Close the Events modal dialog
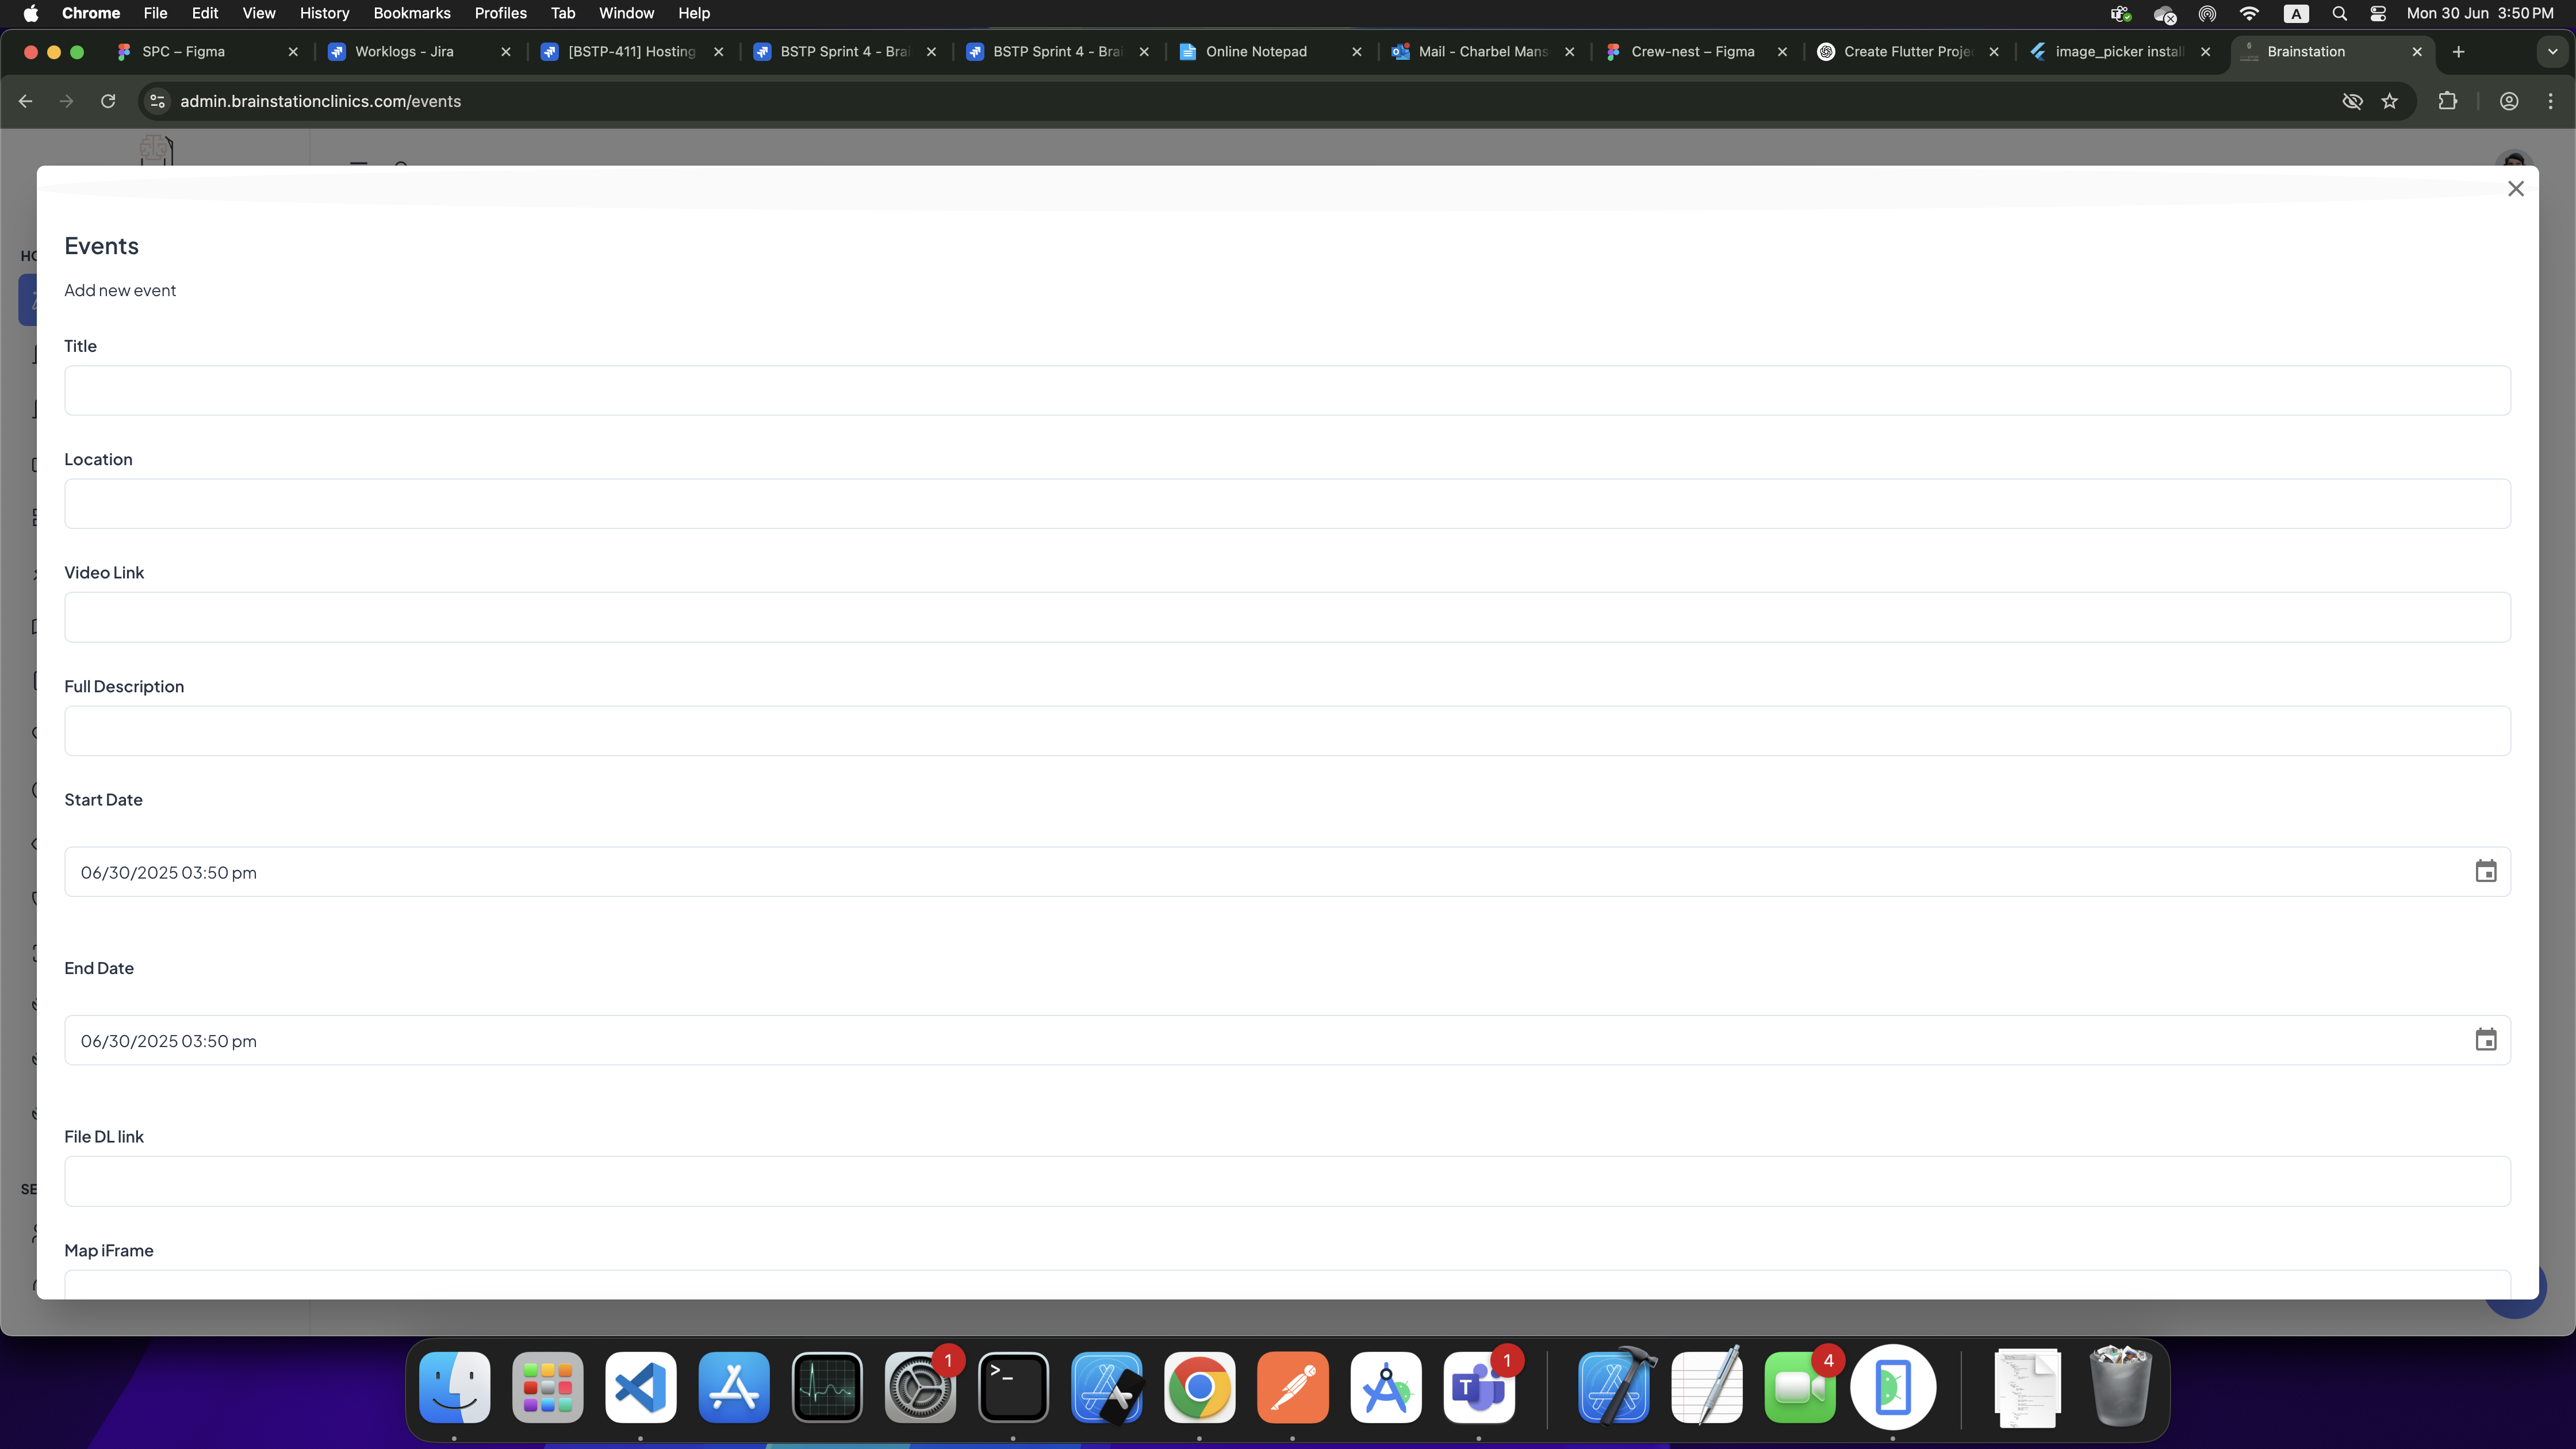Viewport: 2576px width, 1449px height. [x=2515, y=189]
